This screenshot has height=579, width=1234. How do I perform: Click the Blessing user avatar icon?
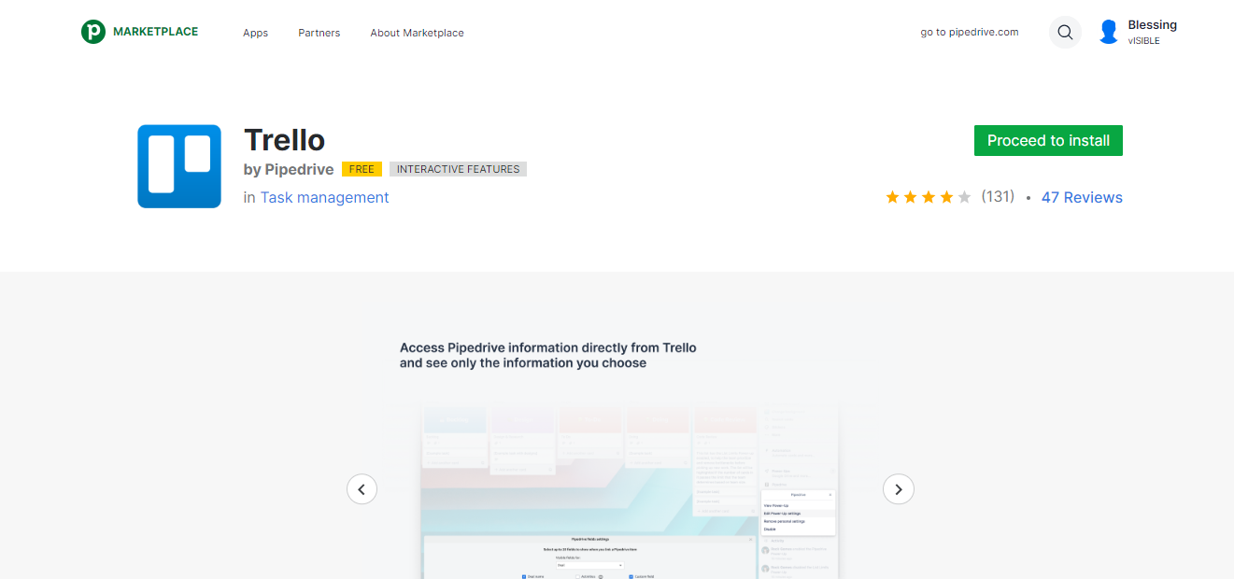click(1108, 31)
